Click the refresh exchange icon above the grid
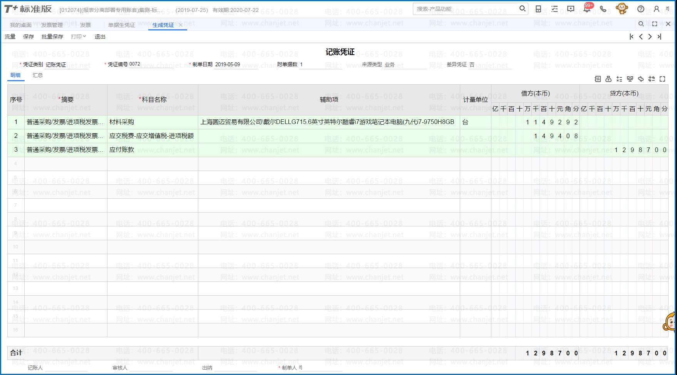 [x=641, y=79]
